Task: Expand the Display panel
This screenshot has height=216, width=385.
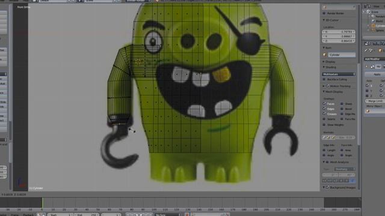Action: (324, 62)
